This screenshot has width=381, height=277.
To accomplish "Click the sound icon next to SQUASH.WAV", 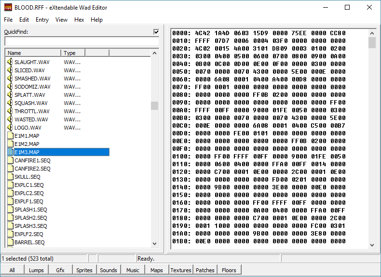I will tap(10, 103).
